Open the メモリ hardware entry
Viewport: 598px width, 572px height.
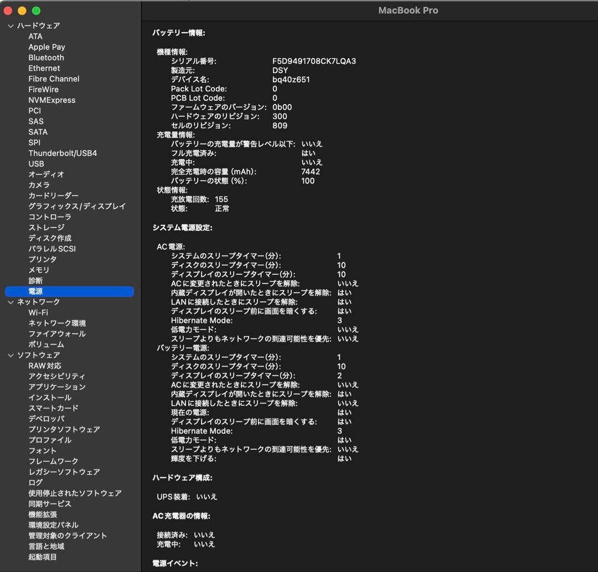[39, 270]
